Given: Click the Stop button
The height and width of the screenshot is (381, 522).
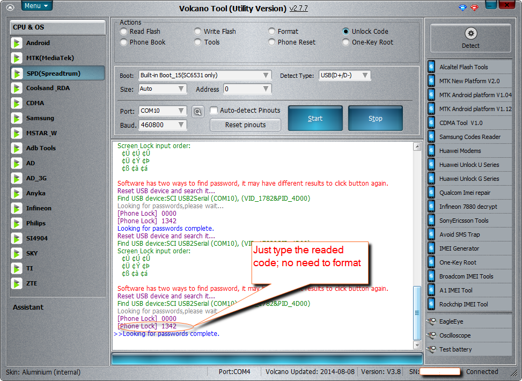Looking at the screenshot, I should tap(375, 118).
